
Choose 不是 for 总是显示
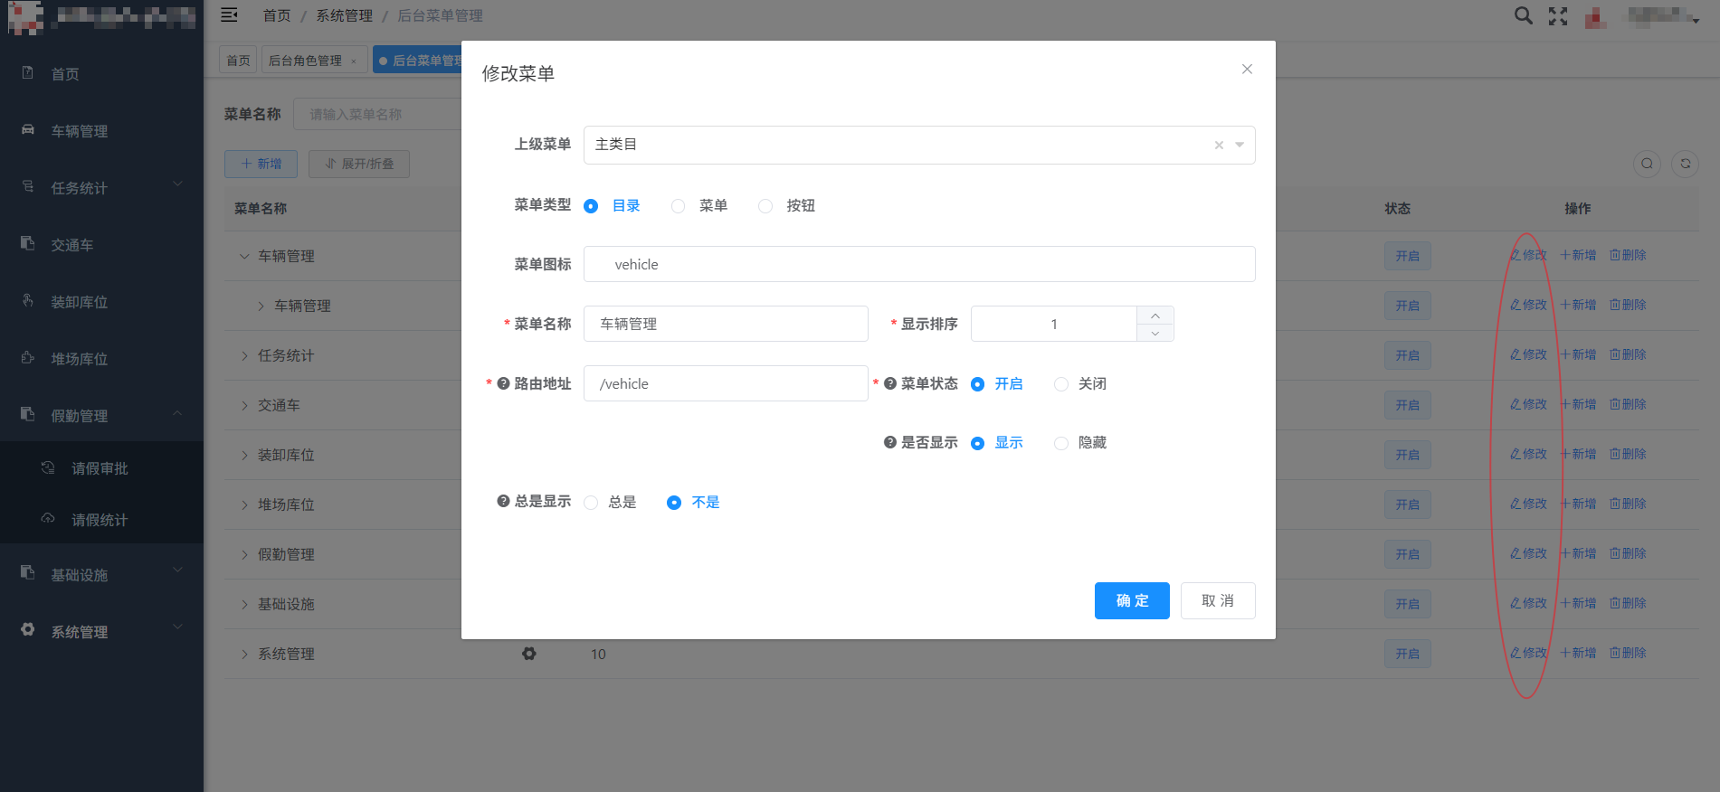tap(674, 503)
